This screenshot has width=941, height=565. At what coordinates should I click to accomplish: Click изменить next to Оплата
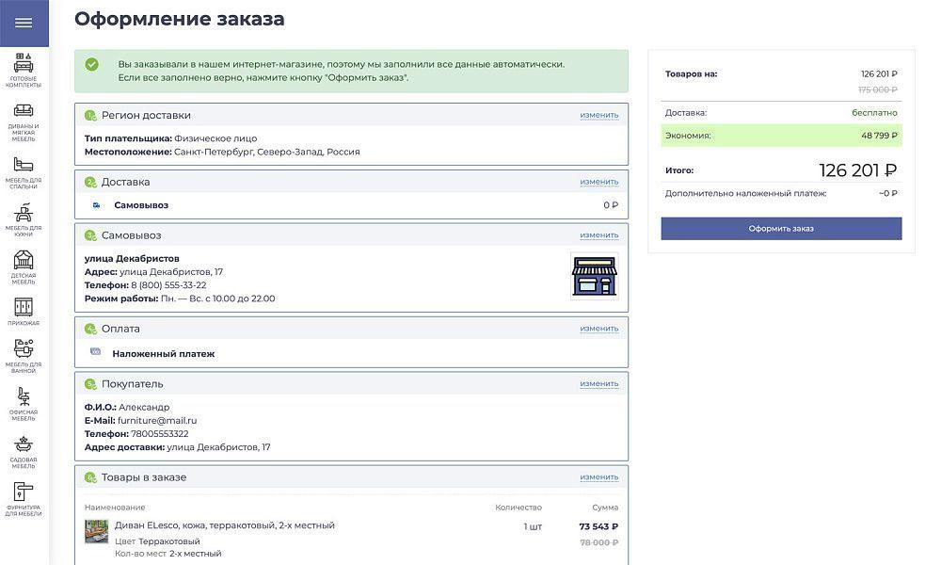coord(598,329)
